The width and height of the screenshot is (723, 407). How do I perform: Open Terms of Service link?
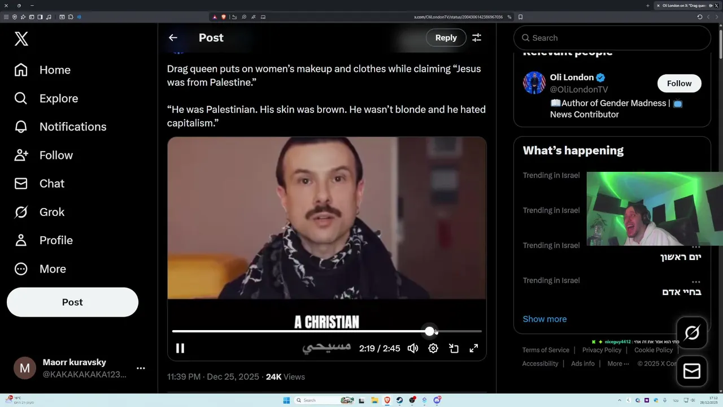[546, 350]
